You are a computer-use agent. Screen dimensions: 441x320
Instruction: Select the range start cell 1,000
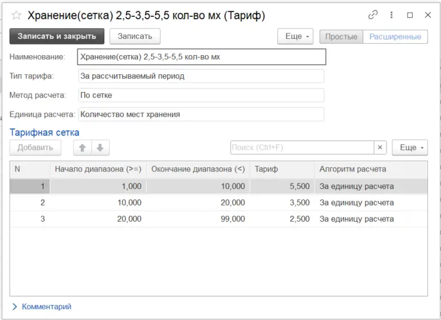click(98, 186)
